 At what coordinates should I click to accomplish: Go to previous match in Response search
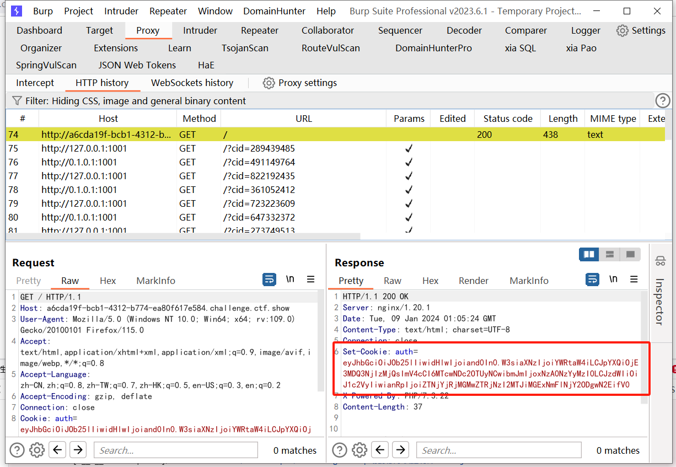click(380, 450)
